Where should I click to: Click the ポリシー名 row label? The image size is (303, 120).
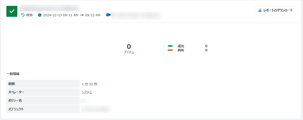(x=43, y=101)
